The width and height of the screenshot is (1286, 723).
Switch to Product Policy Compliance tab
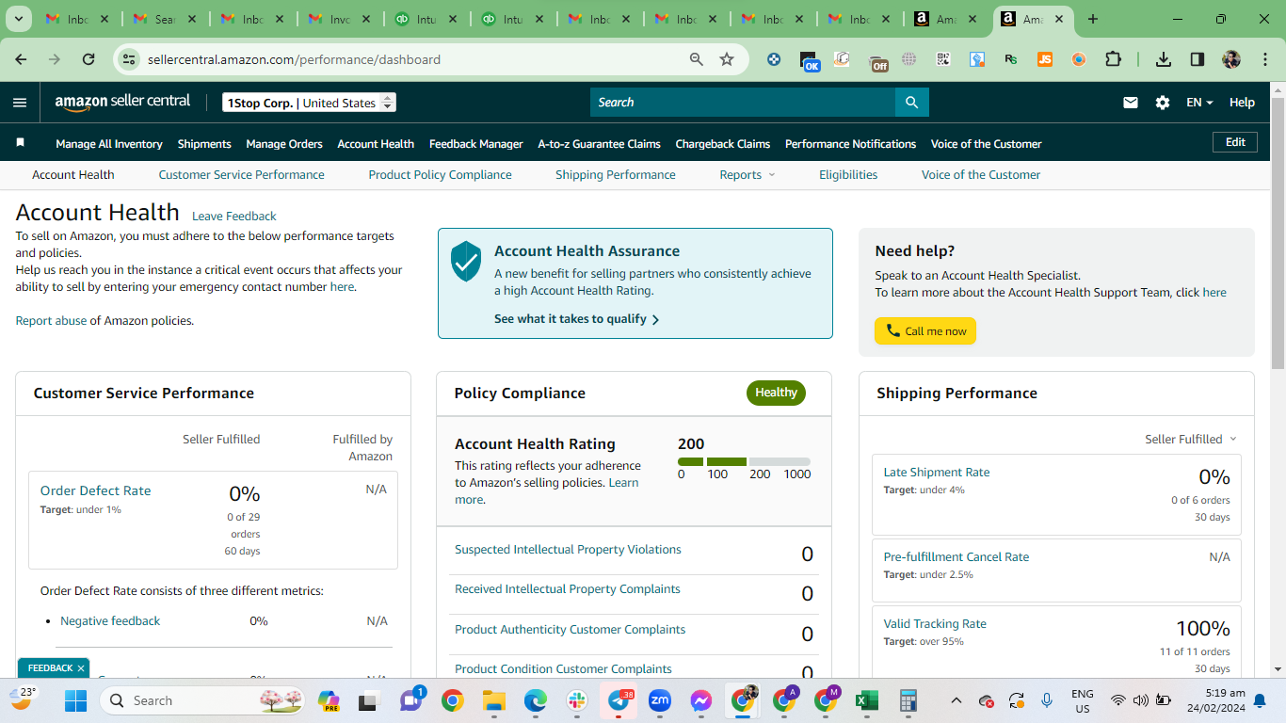441,175
